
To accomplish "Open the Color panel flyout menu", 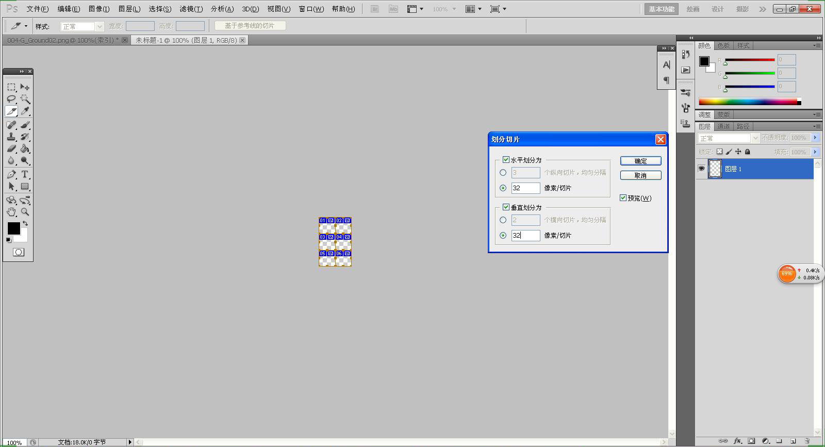I will point(817,45).
